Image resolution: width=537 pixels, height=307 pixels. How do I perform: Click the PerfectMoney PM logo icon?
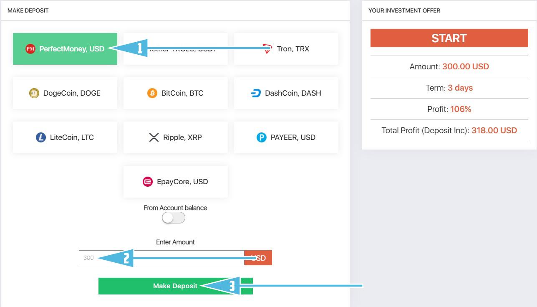(x=30, y=49)
